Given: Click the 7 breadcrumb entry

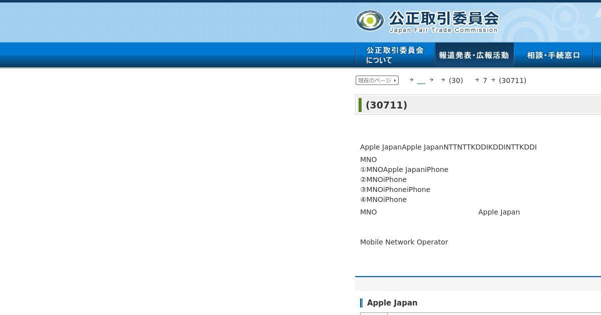Looking at the screenshot, I should (485, 80).
